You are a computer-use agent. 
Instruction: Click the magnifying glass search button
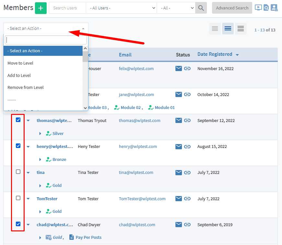coord(201,8)
